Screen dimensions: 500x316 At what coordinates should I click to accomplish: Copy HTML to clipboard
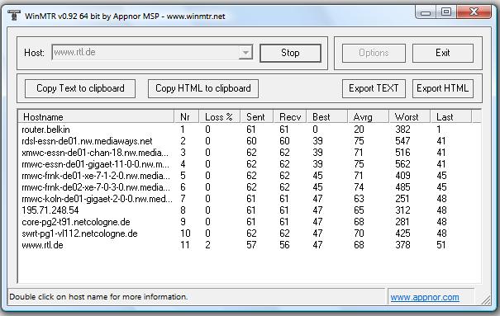coord(203,88)
